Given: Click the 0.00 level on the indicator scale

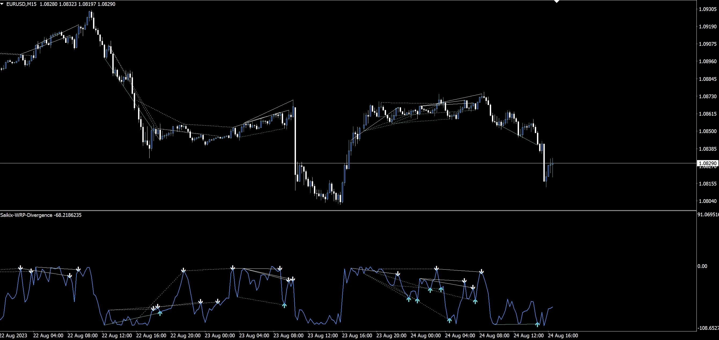Looking at the screenshot, I should [x=702, y=266].
